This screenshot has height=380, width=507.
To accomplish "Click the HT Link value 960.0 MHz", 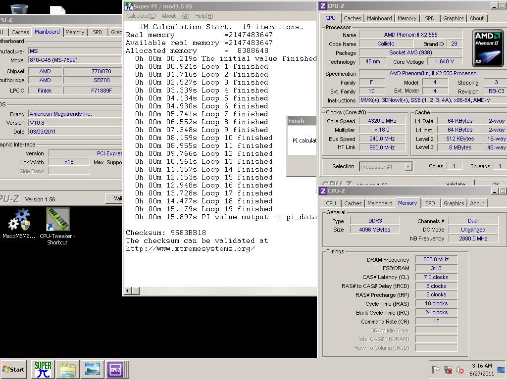I will tap(382, 147).
